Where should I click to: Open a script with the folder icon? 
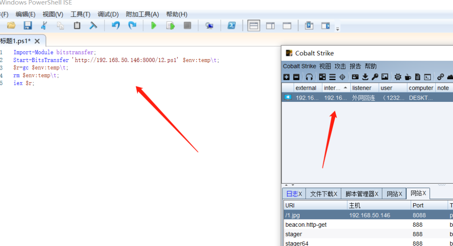coord(11,26)
